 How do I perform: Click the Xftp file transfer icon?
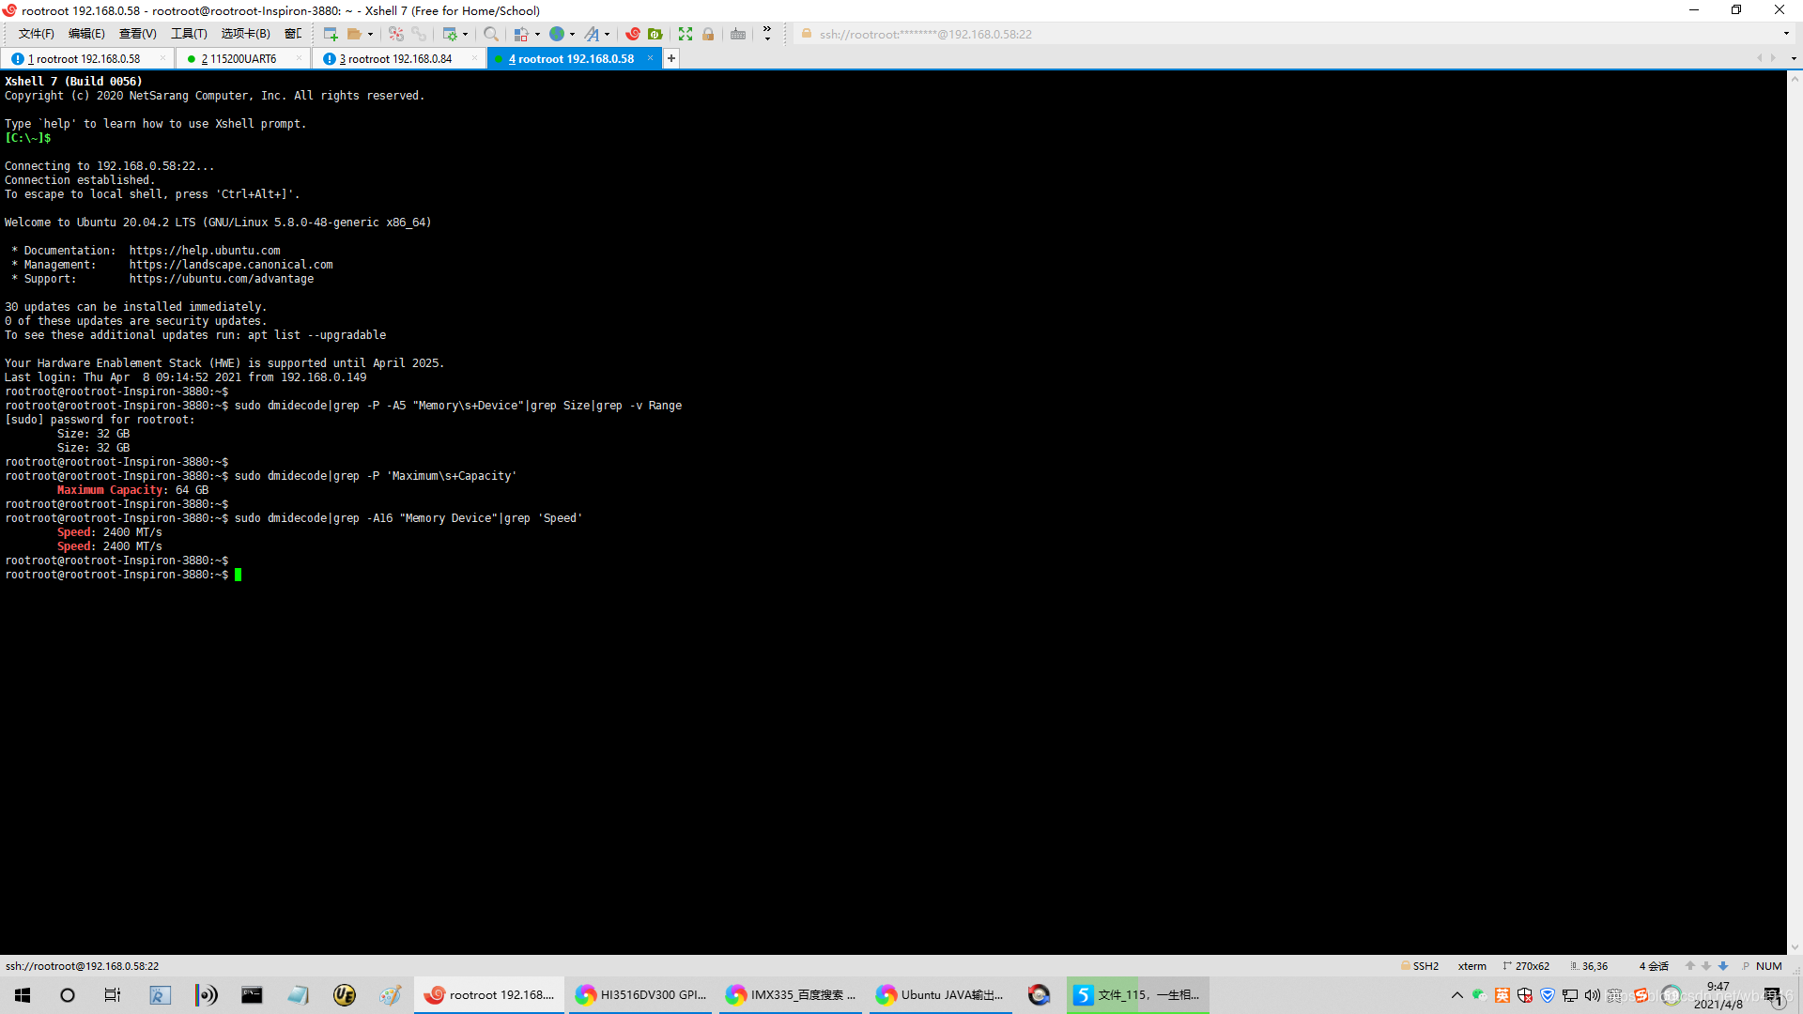655,34
